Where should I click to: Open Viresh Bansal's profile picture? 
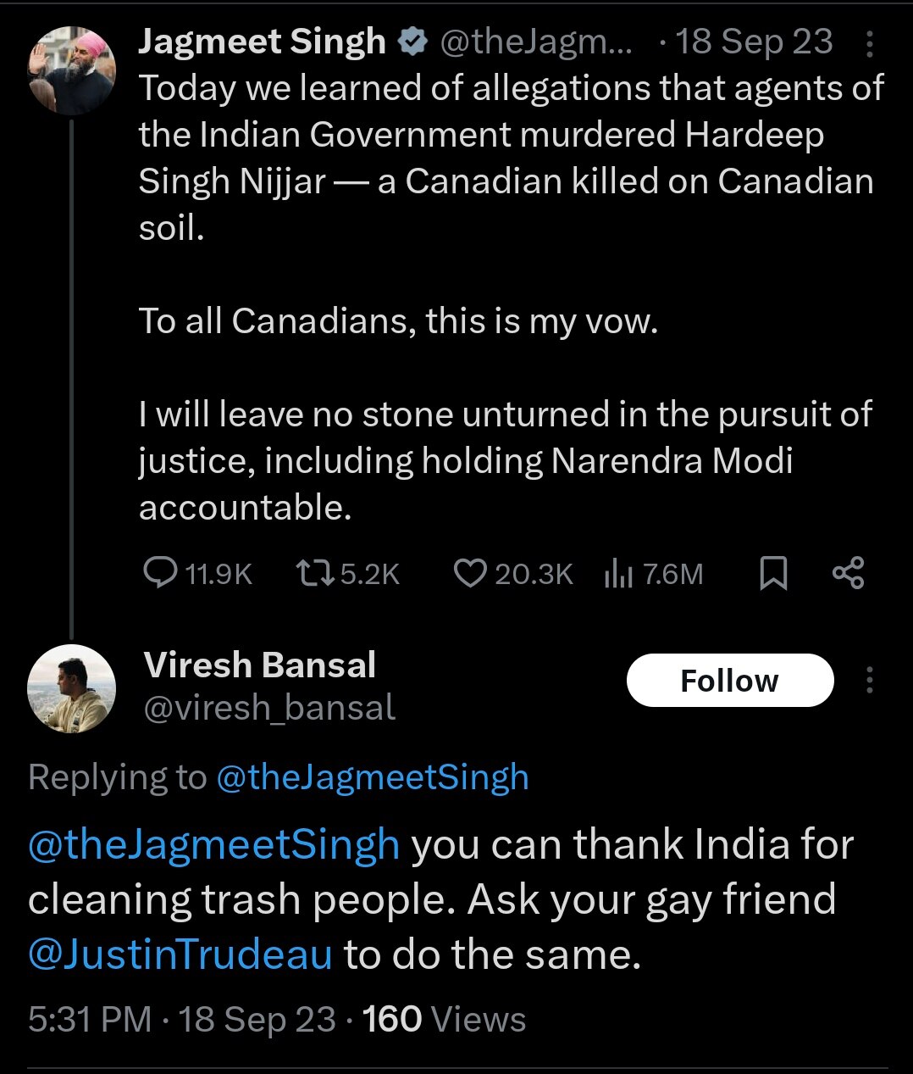71,688
